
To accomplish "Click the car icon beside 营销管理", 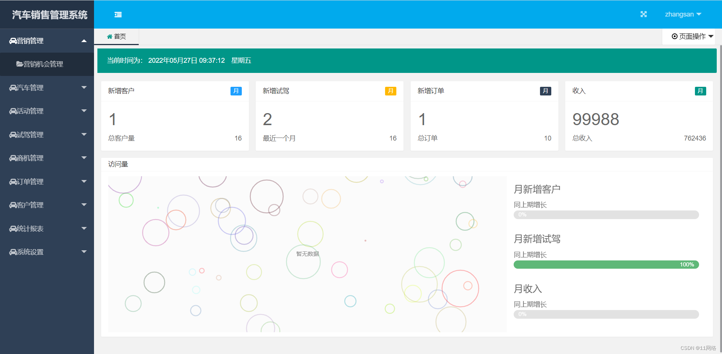I will pyautogui.click(x=13, y=41).
